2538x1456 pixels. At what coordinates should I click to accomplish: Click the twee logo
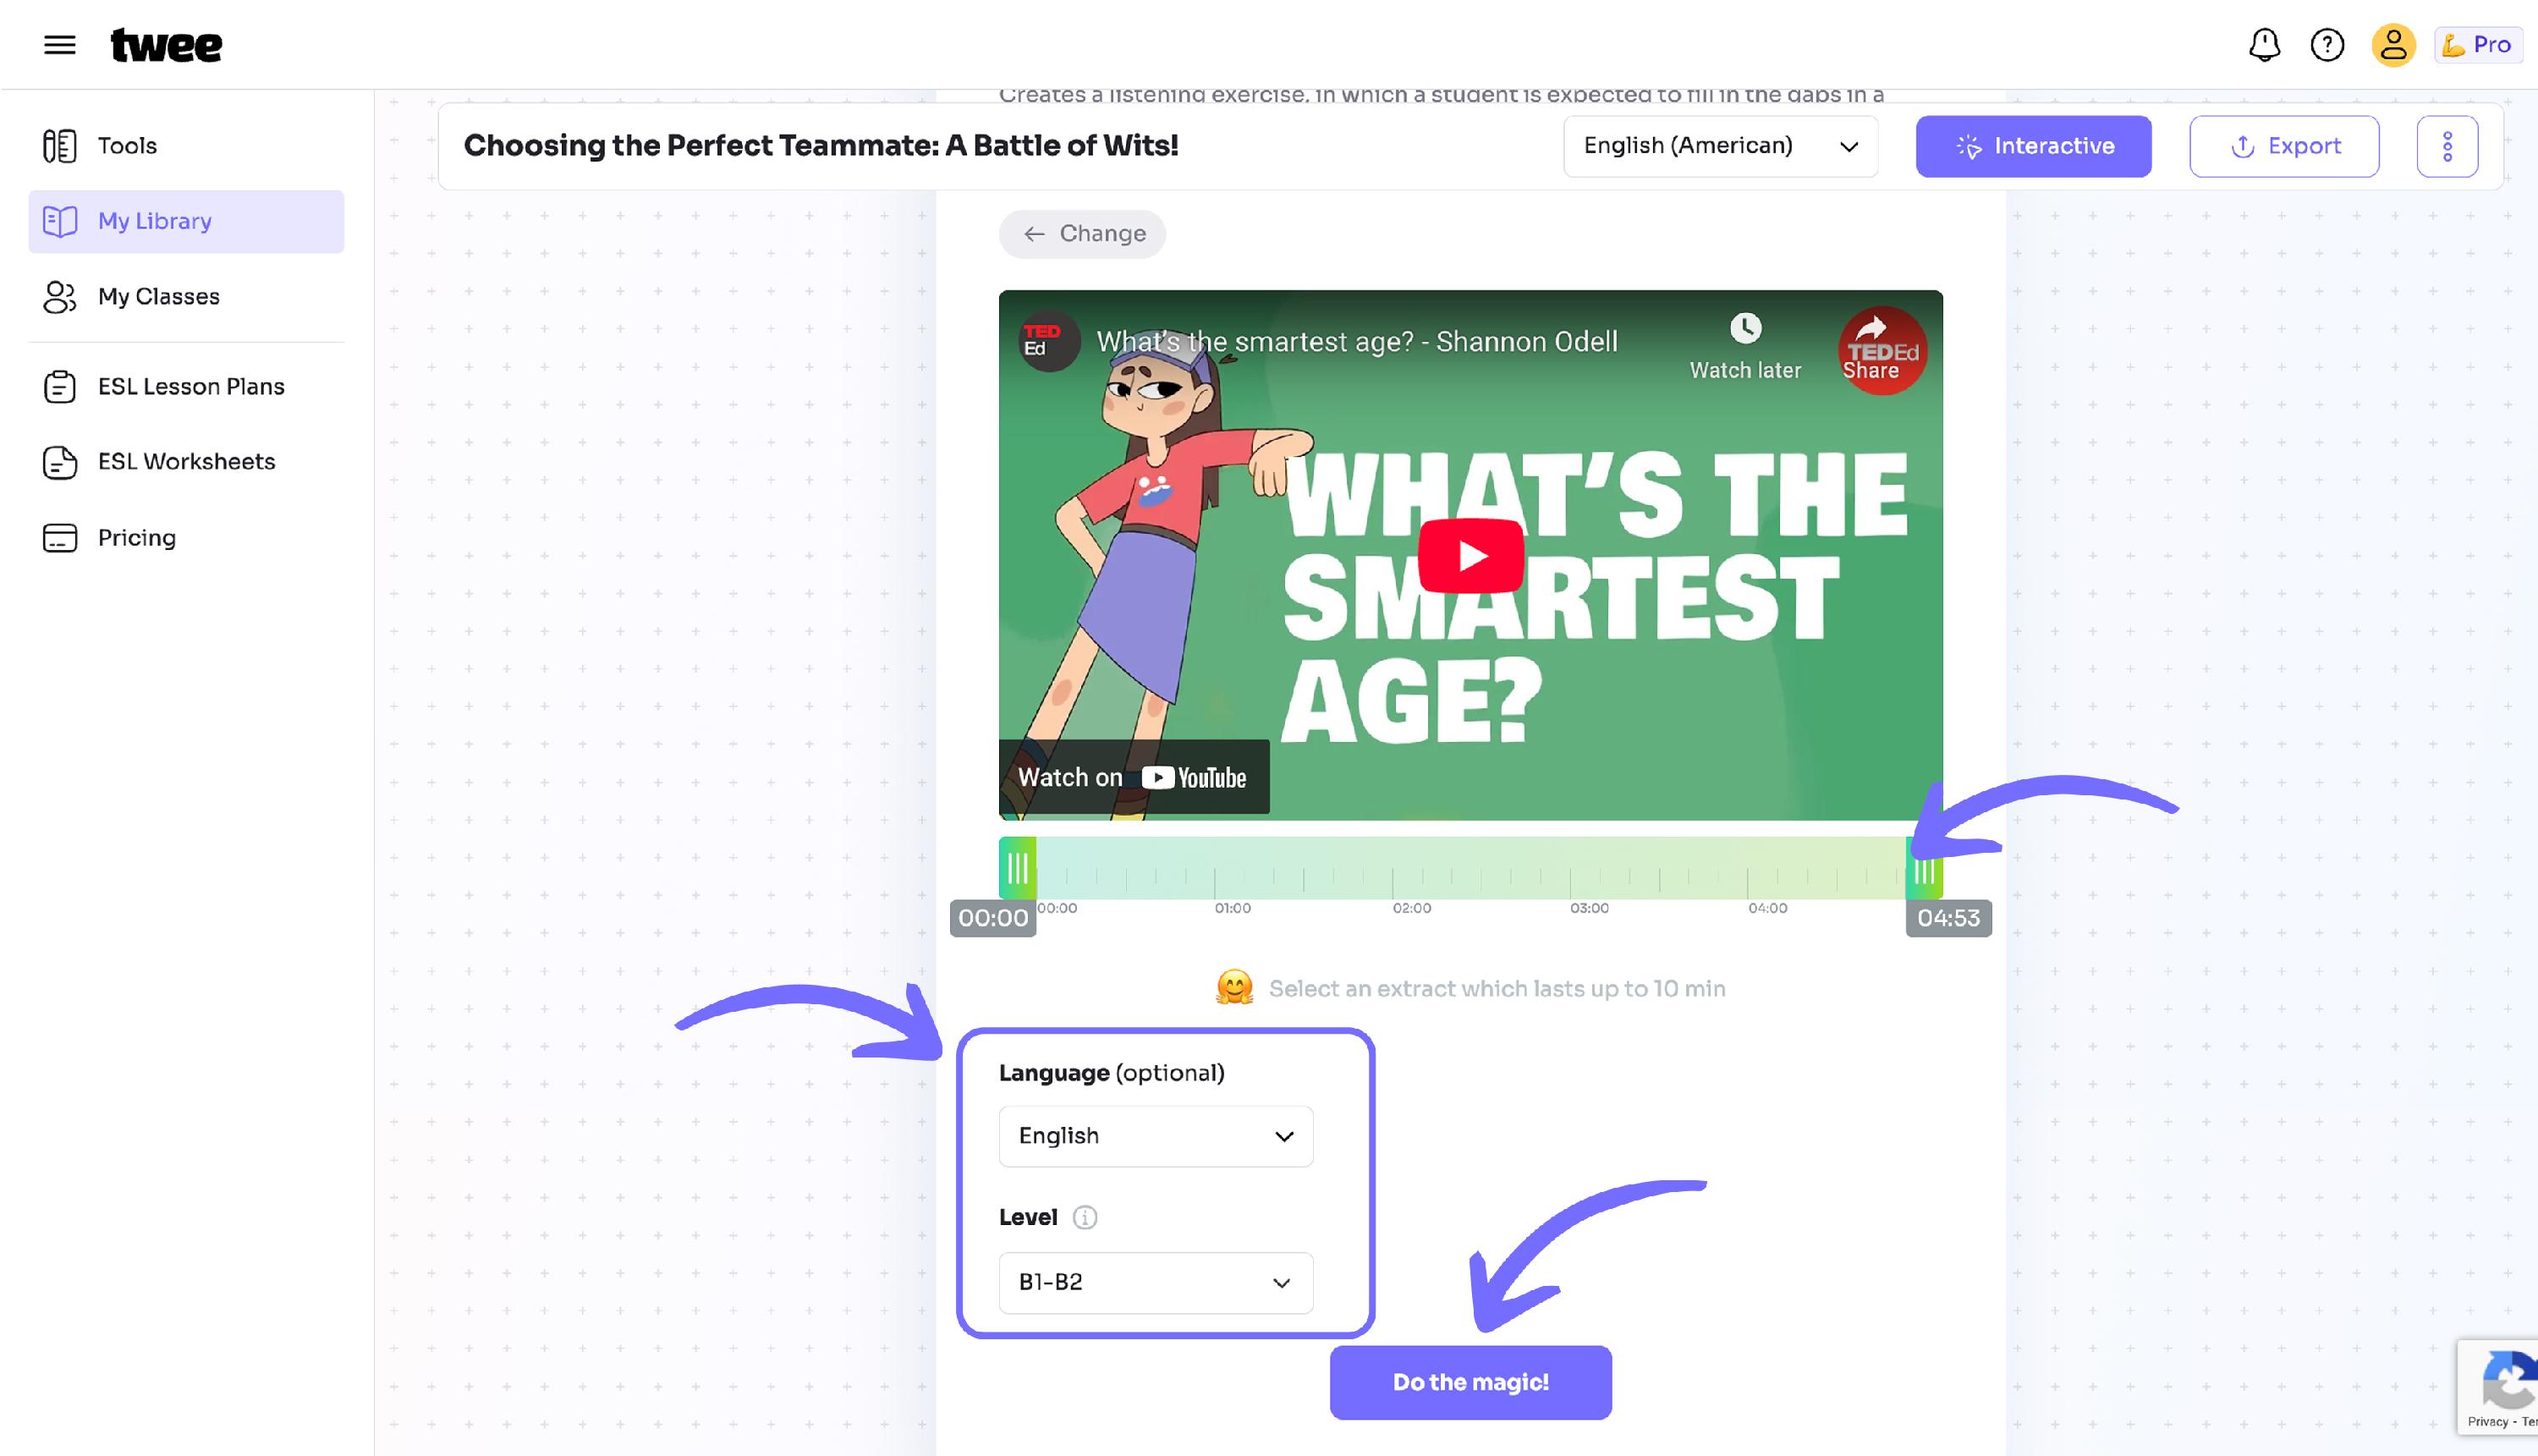(166, 45)
